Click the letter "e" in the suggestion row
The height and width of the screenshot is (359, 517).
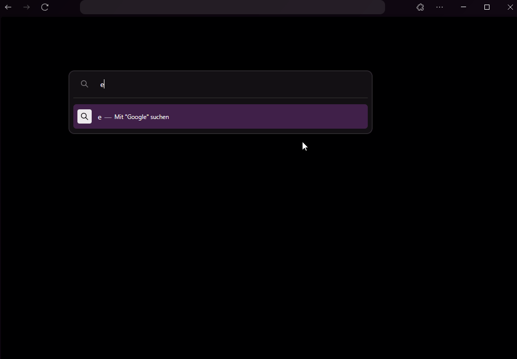point(100,117)
